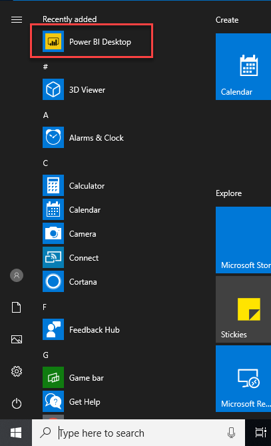
Task: Click the 'Feedback Hub' label text
Action: pyautogui.click(x=95, y=329)
